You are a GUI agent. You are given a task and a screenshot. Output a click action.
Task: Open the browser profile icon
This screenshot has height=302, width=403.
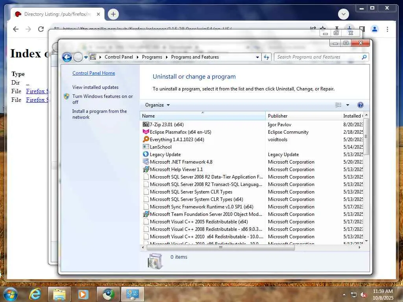coord(375,29)
